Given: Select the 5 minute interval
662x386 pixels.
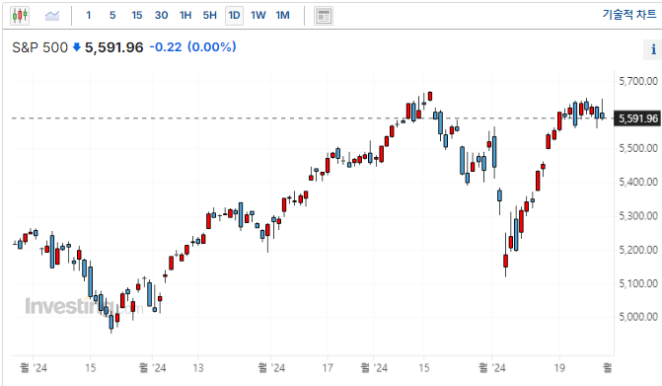Looking at the screenshot, I should (x=112, y=16).
